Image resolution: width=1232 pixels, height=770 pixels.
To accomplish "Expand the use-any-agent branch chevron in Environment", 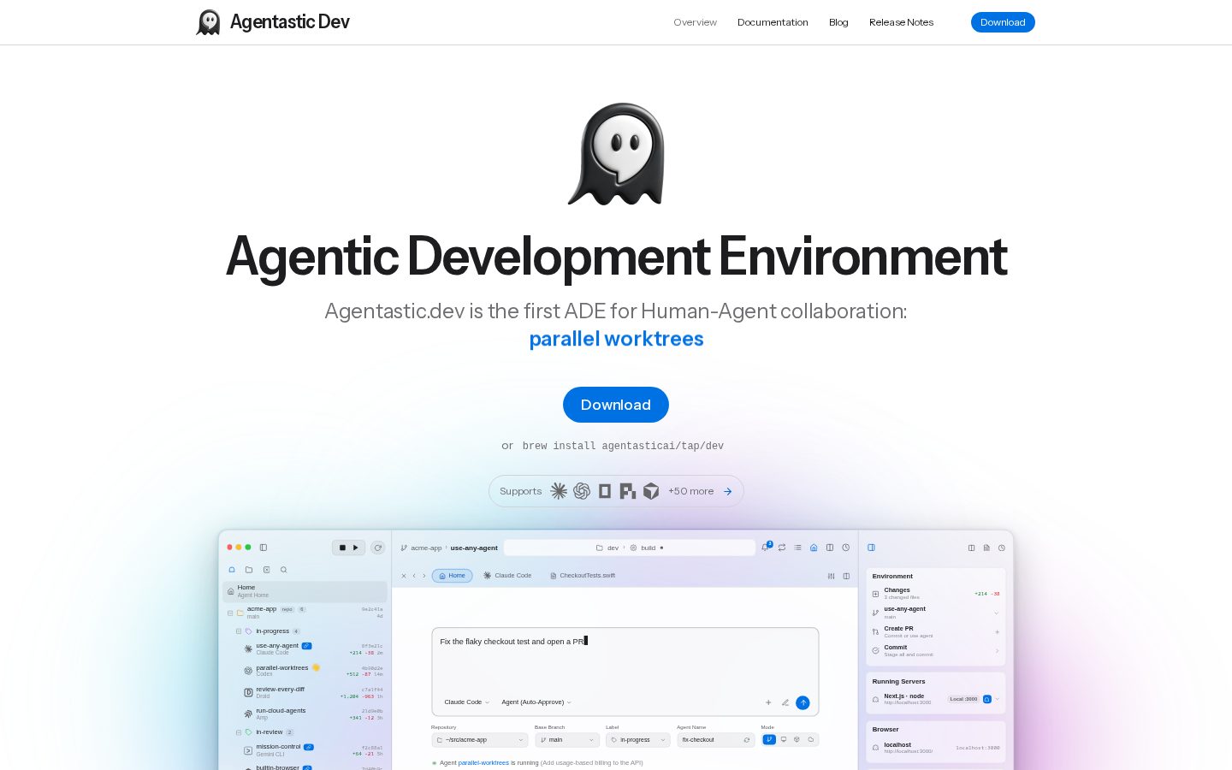I will point(997,613).
